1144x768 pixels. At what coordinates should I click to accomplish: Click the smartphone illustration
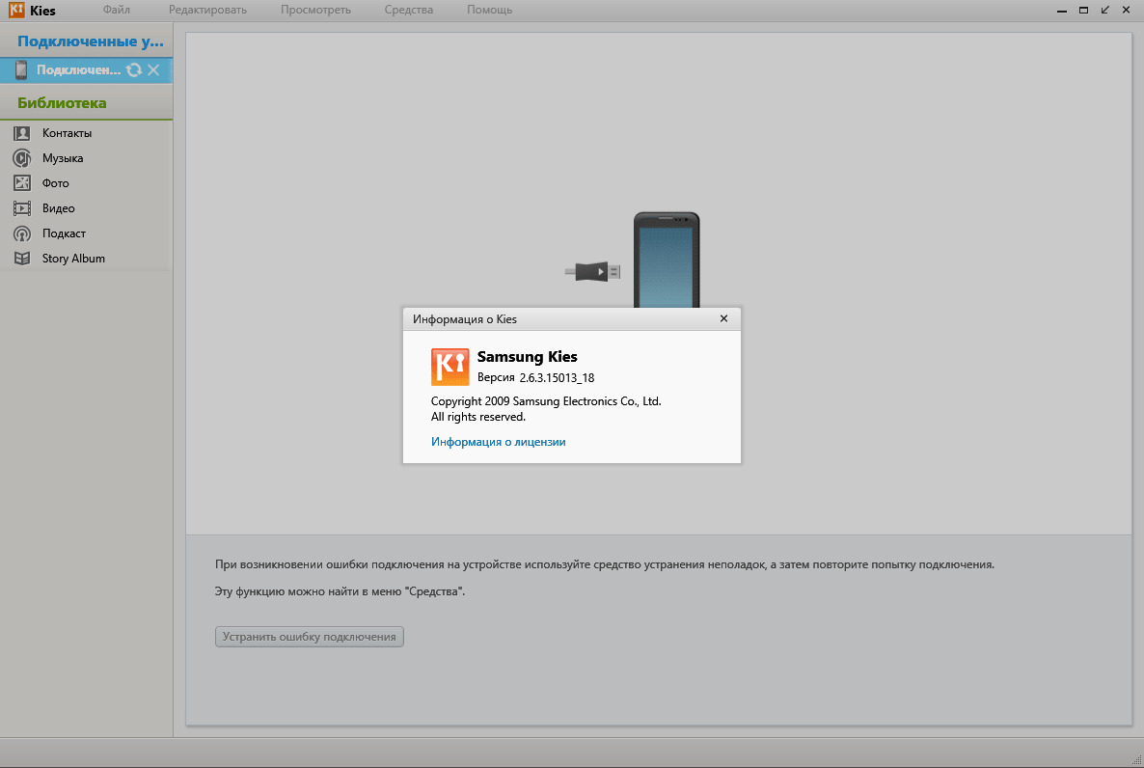[667, 260]
